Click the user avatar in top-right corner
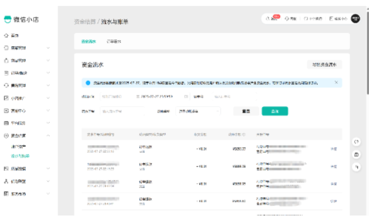The image size is (369, 219). point(355,18)
